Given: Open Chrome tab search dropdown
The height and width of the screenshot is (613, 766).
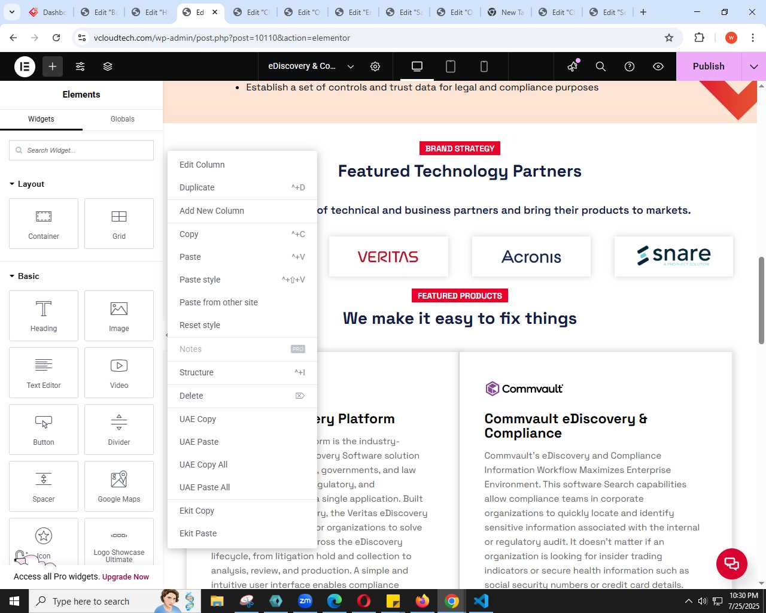Looking at the screenshot, I should (11, 12).
